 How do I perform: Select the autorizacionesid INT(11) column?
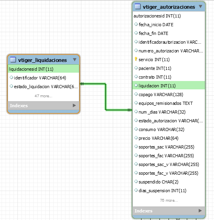[x=169, y=16]
